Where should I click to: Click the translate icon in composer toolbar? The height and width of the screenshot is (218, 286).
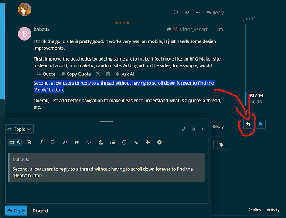pos(136,143)
